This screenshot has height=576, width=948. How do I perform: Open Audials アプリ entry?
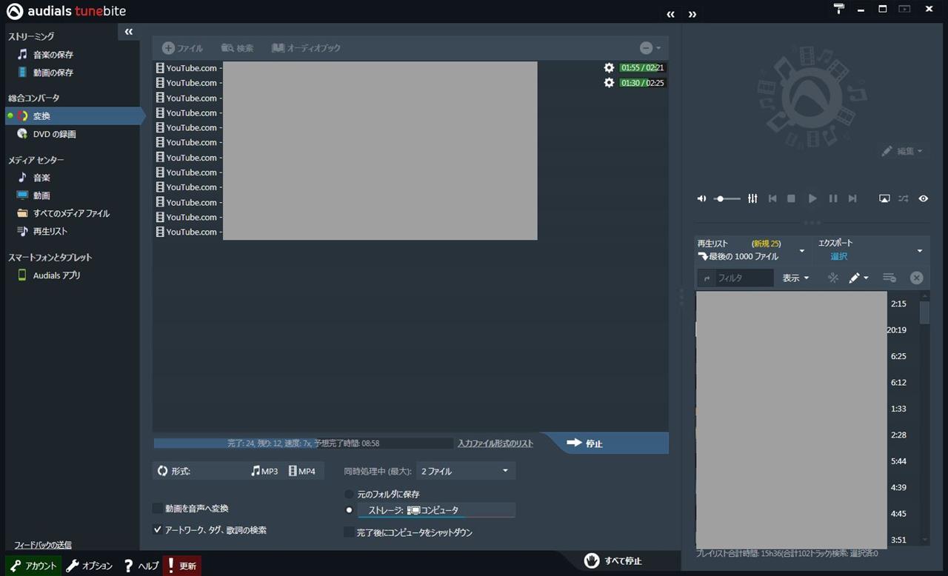[x=49, y=275]
